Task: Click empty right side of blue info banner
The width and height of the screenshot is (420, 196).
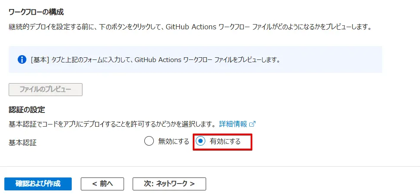Action: click(x=337, y=59)
